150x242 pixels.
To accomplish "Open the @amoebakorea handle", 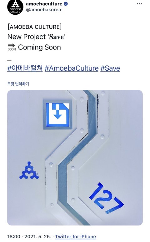I will tap(43, 10).
